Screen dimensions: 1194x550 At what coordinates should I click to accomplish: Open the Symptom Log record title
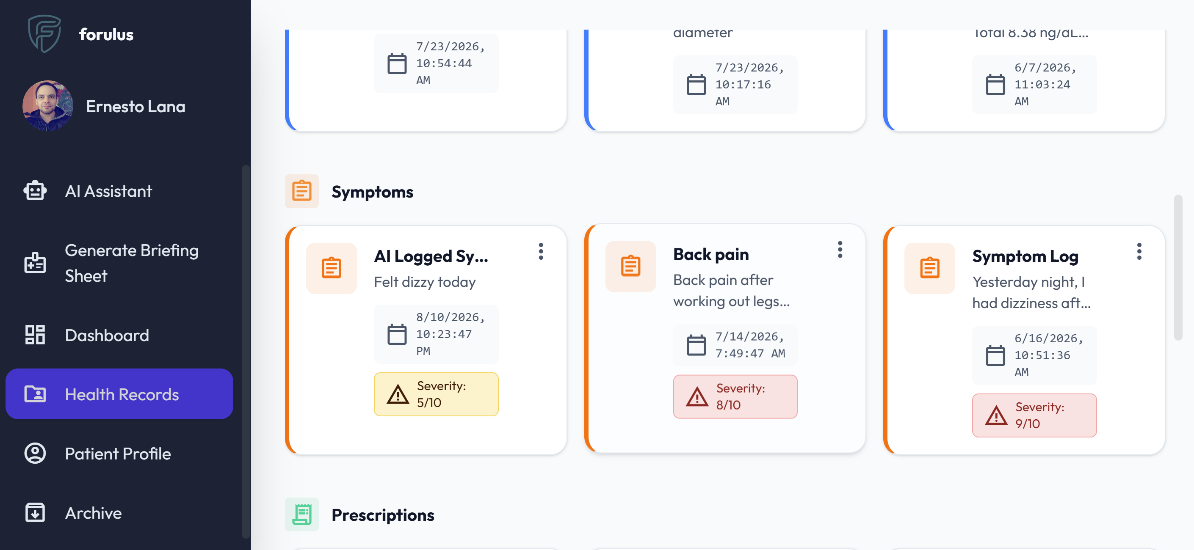pos(1025,256)
